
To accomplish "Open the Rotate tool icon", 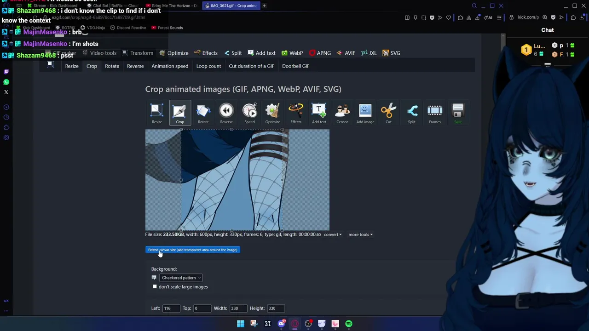I will 203,113.
